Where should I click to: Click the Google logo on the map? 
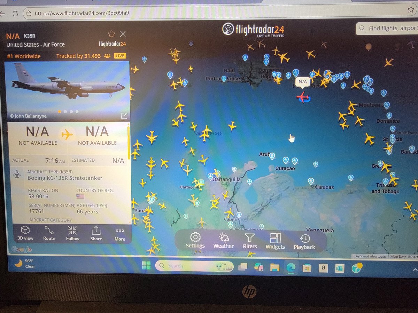[22, 249]
